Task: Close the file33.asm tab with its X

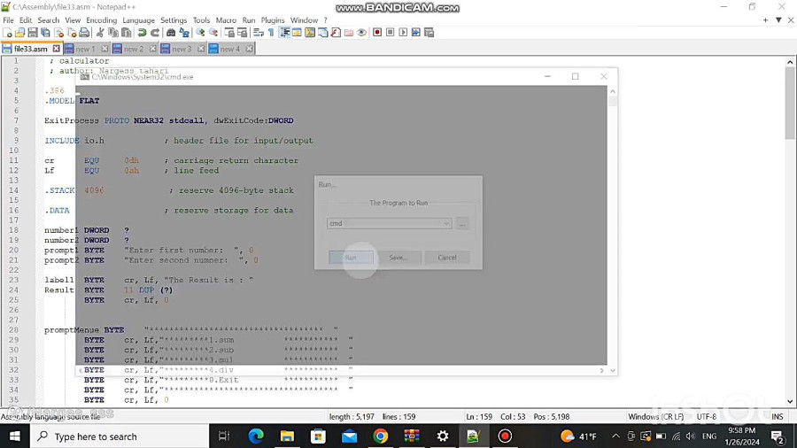Action: [x=56, y=49]
